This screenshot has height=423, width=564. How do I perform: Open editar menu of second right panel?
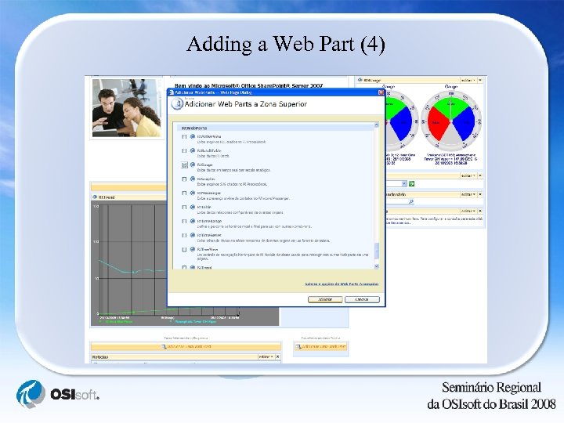(468, 176)
